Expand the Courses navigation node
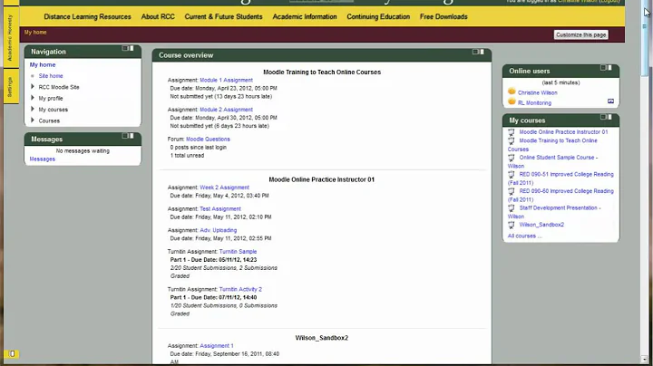 coord(33,120)
